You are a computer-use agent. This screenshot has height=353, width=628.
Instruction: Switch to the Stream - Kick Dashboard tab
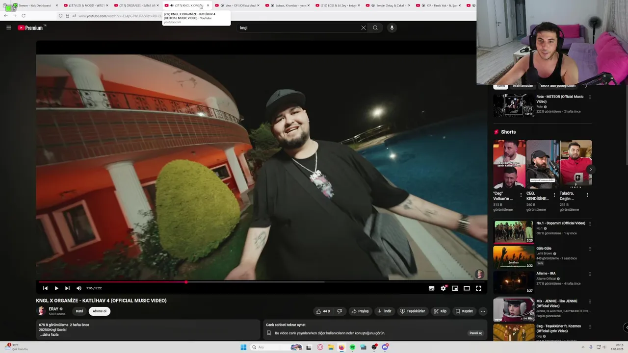(x=33, y=5)
